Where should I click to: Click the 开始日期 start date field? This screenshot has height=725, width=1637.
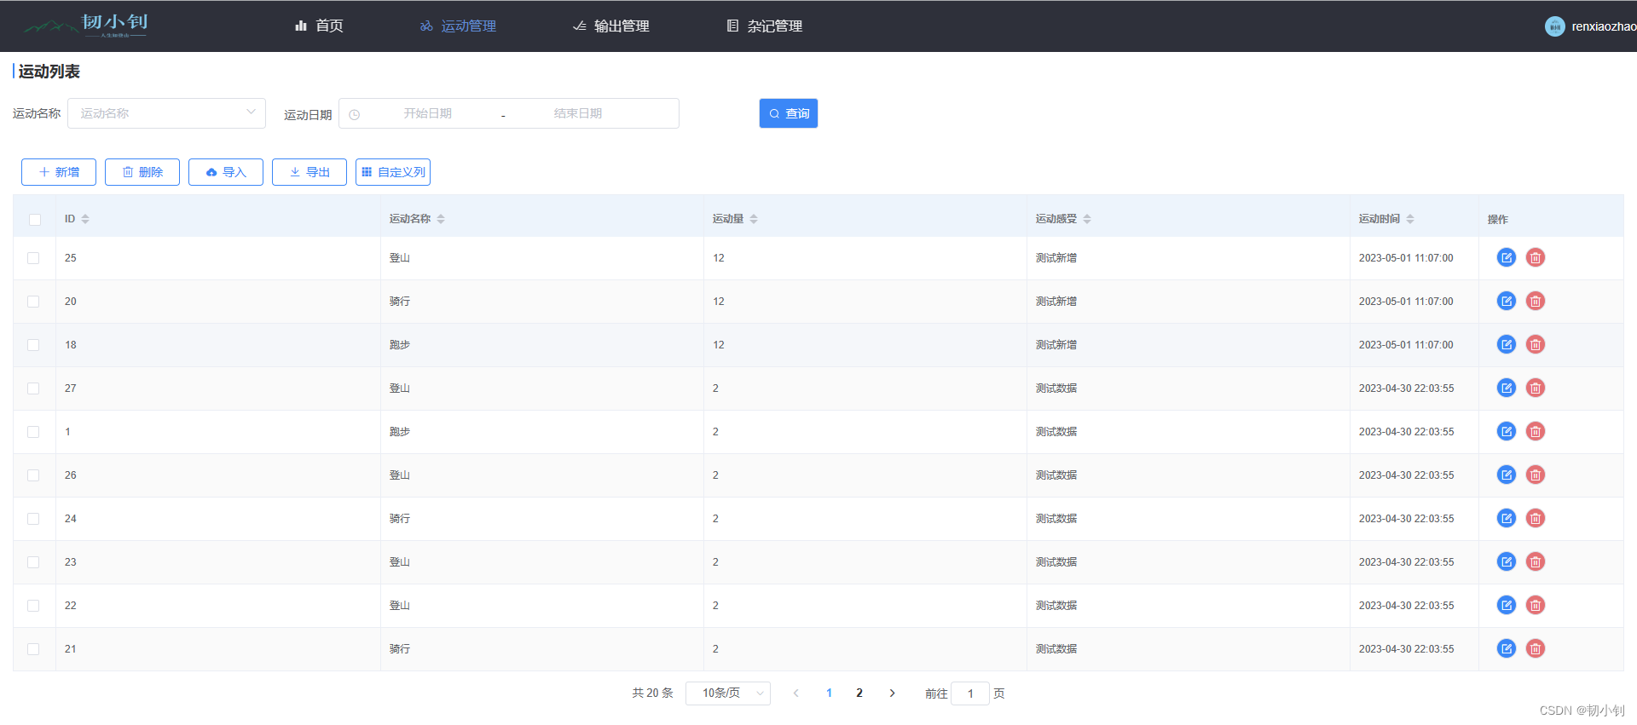coord(427,113)
